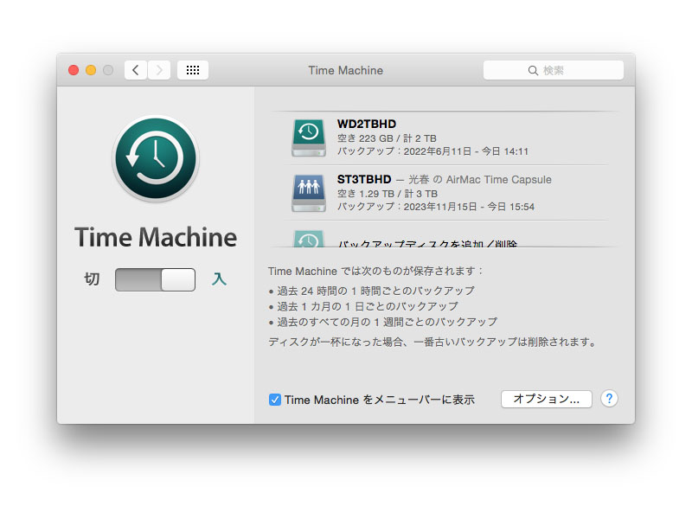
Task: Click the large Time Machine clock icon
Action: click(156, 158)
